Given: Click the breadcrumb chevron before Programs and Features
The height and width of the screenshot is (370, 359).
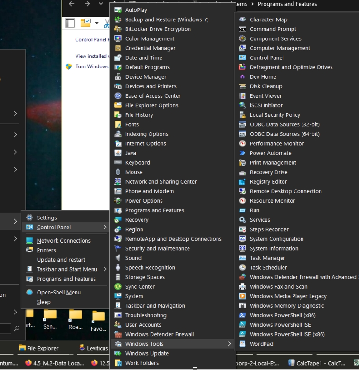Looking at the screenshot, I should 252,4.
